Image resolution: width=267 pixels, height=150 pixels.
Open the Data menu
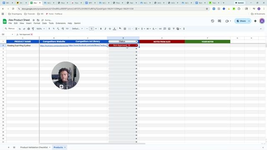[x=45, y=23]
